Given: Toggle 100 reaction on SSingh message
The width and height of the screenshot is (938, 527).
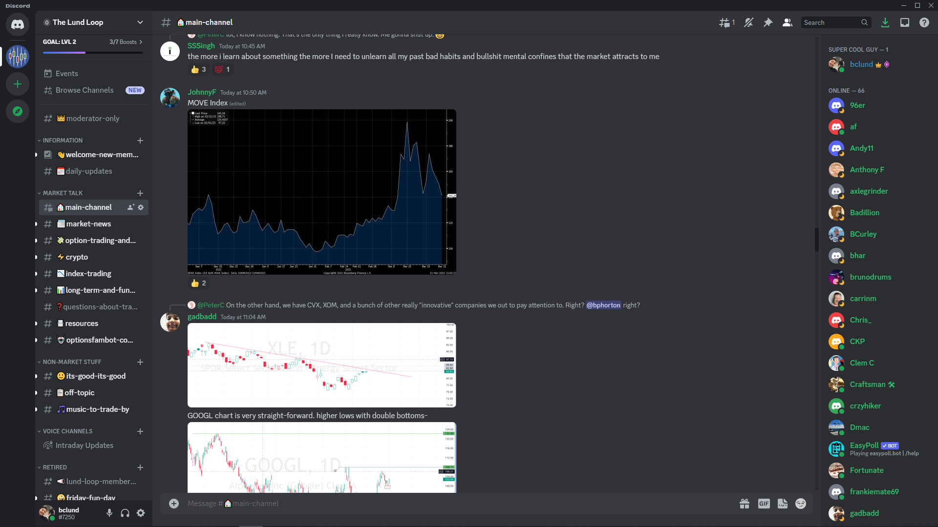Looking at the screenshot, I should 222,69.
